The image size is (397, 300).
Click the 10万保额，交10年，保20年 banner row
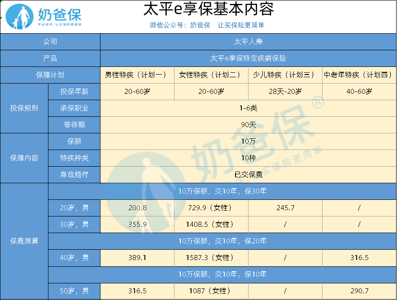[x=222, y=241]
